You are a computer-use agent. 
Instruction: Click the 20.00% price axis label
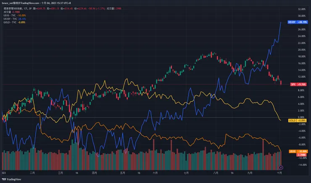tap(301, 50)
